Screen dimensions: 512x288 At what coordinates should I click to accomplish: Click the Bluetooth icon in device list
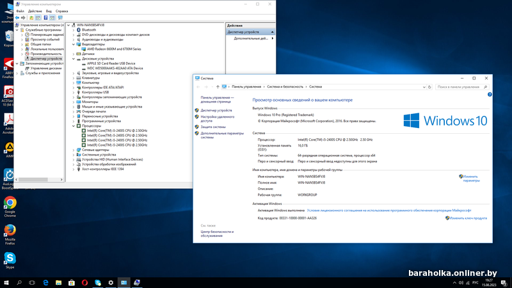tap(79, 29)
